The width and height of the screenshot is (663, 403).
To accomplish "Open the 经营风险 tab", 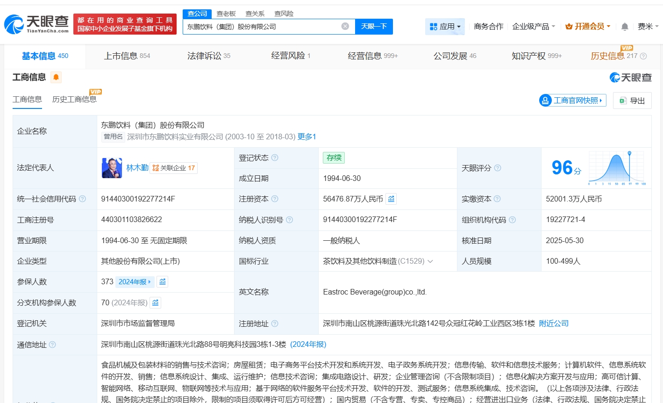I will tap(291, 56).
